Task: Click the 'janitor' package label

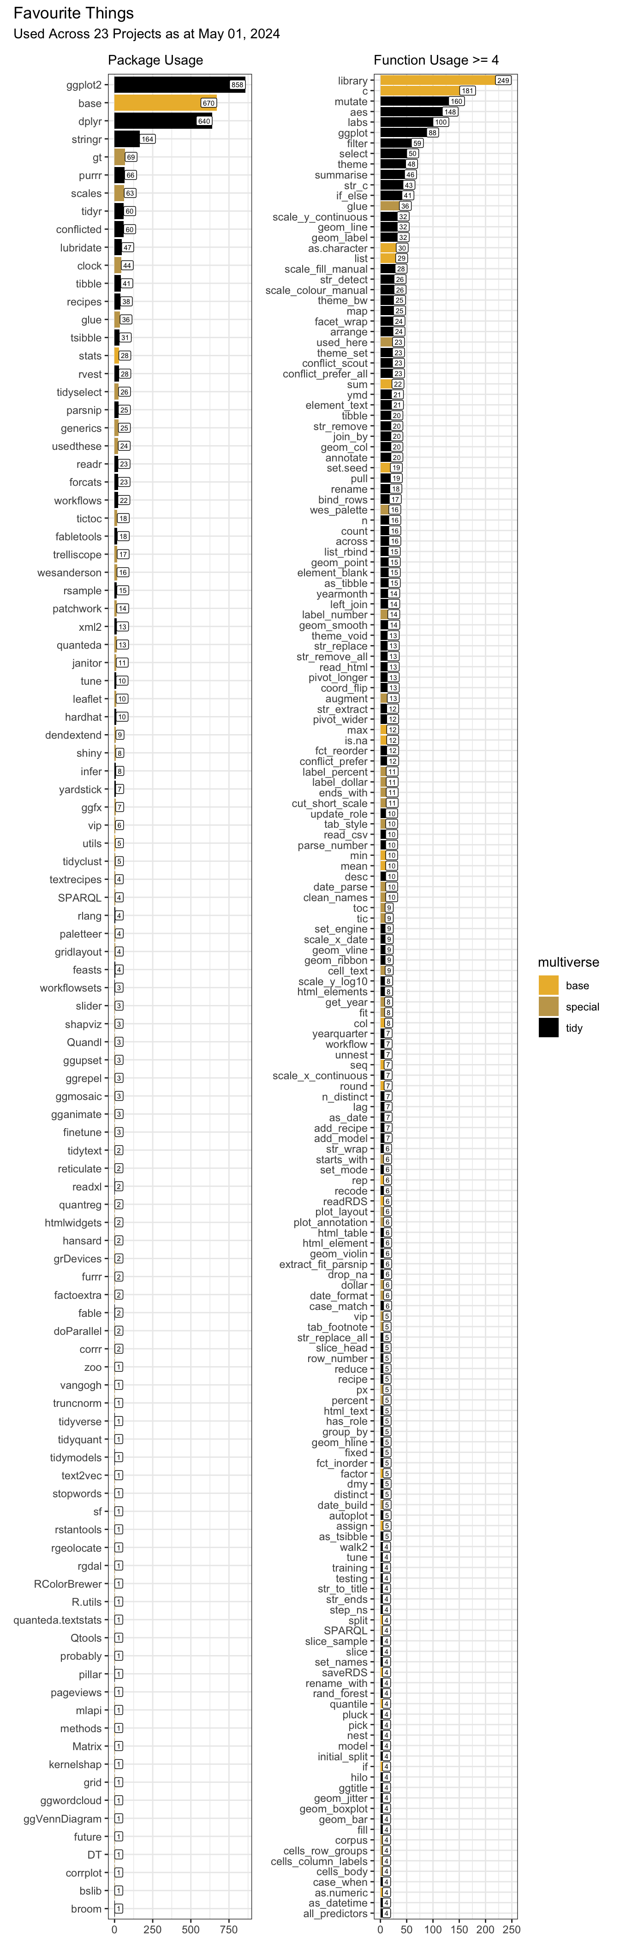Action: point(87,663)
